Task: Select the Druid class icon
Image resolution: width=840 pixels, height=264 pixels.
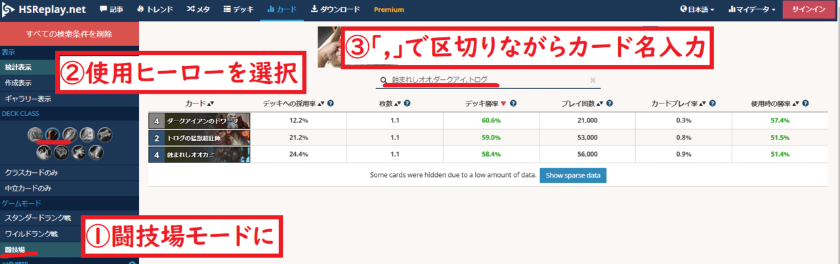Action: 35,134
